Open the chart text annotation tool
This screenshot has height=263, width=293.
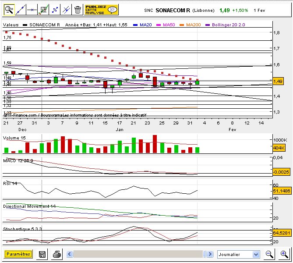(43, 10)
